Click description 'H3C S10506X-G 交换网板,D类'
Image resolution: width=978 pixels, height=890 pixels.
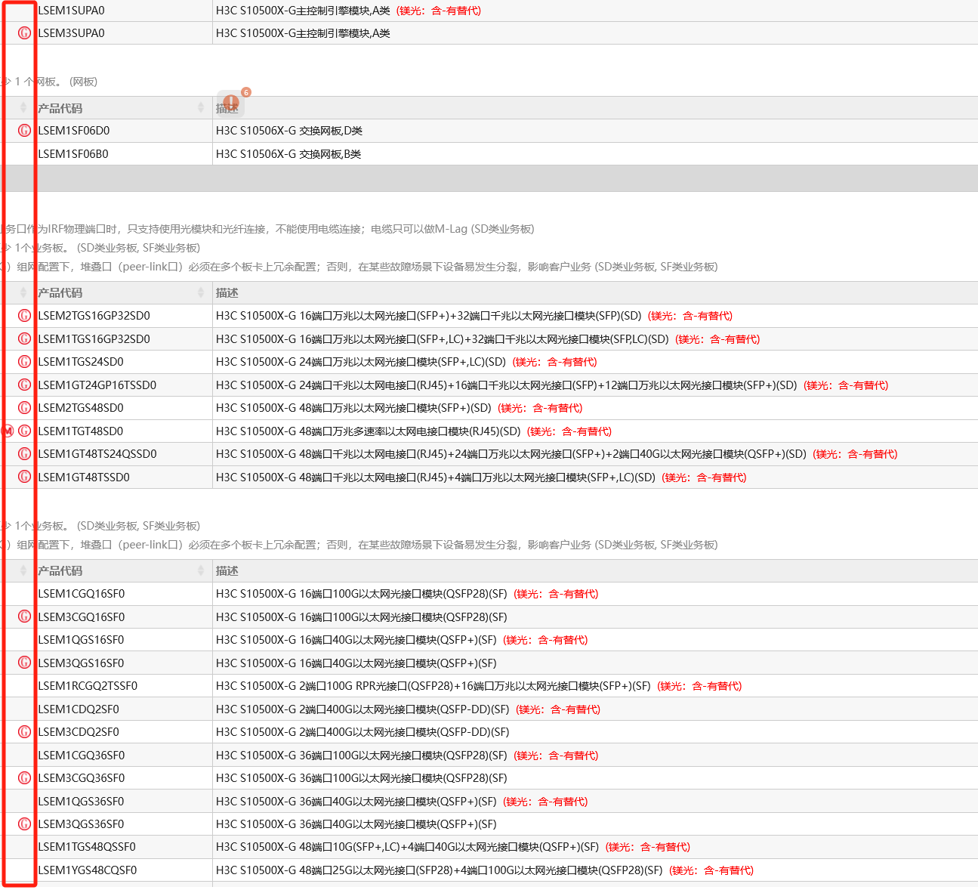click(x=289, y=131)
